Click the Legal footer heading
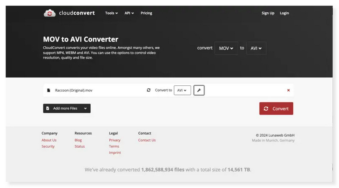 (x=113, y=133)
